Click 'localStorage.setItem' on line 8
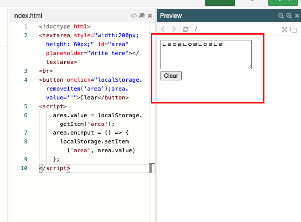The height and width of the screenshot is (222, 301). point(94,142)
